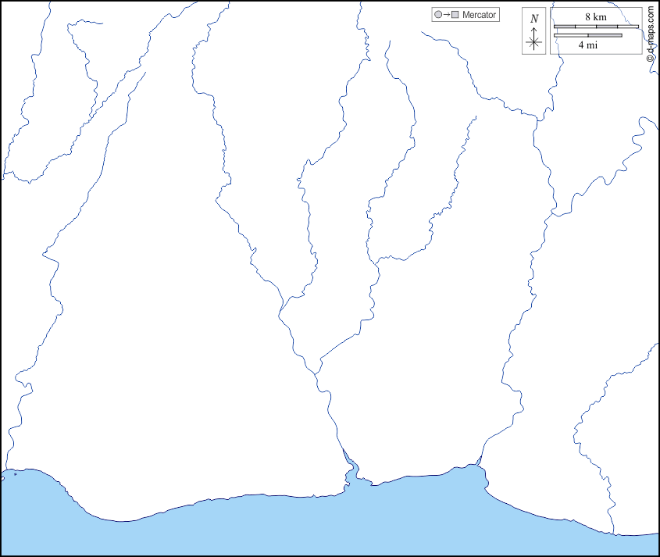Click the gray square icon before Mercator
The image size is (660, 557).
pos(455,15)
